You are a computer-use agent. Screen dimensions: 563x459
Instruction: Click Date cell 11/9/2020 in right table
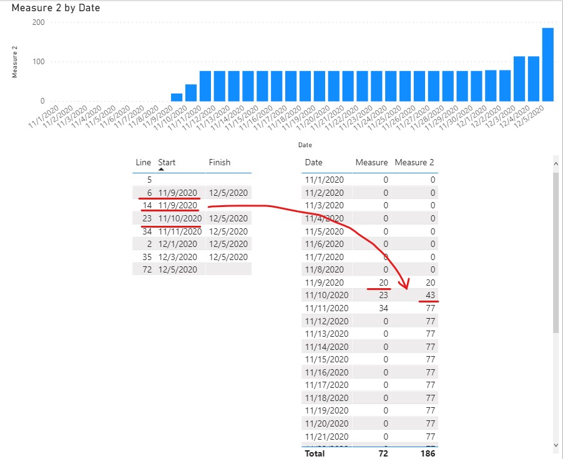[324, 283]
